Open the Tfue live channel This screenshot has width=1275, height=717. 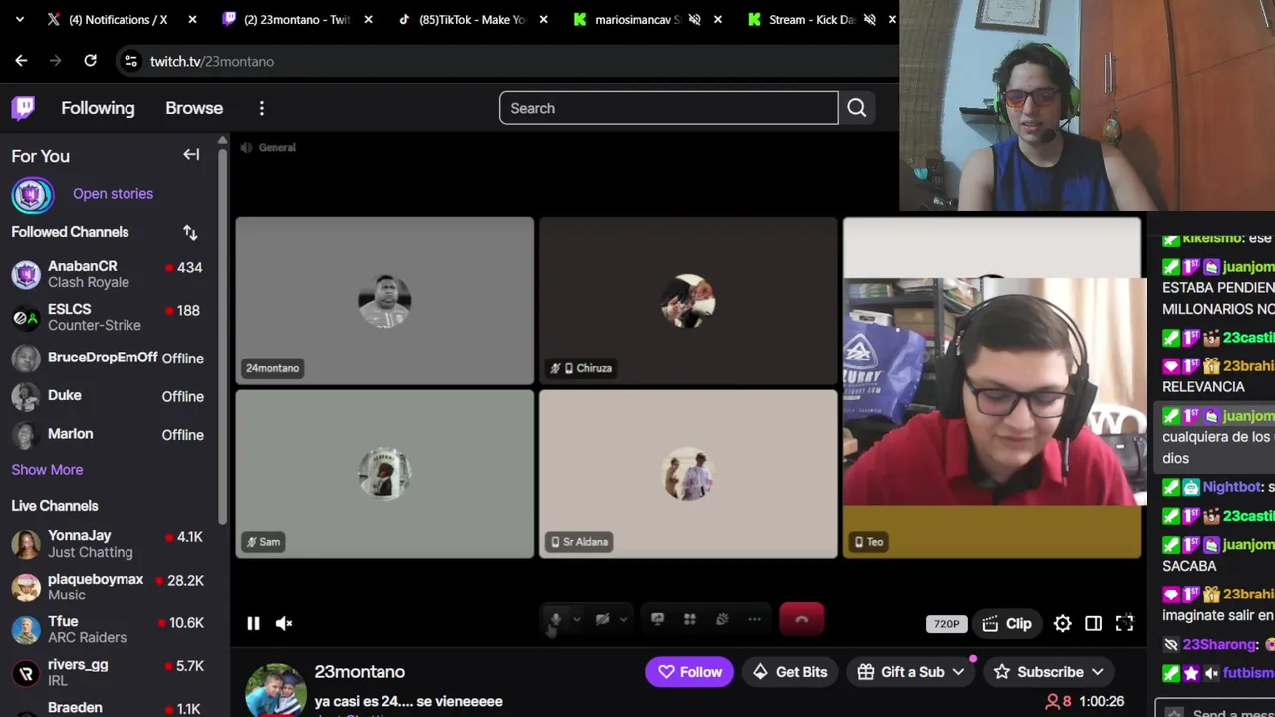[x=108, y=629]
